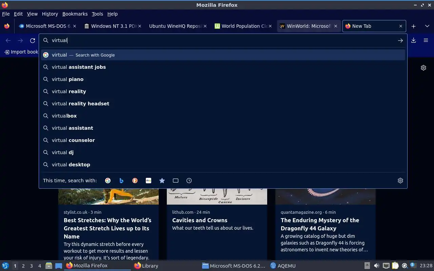Click the Go arrow in the address bar
Viewport: 434px width, 271px height.
400,40
